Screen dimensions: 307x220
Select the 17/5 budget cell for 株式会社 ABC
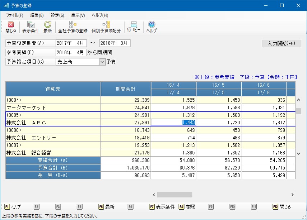point(219,123)
